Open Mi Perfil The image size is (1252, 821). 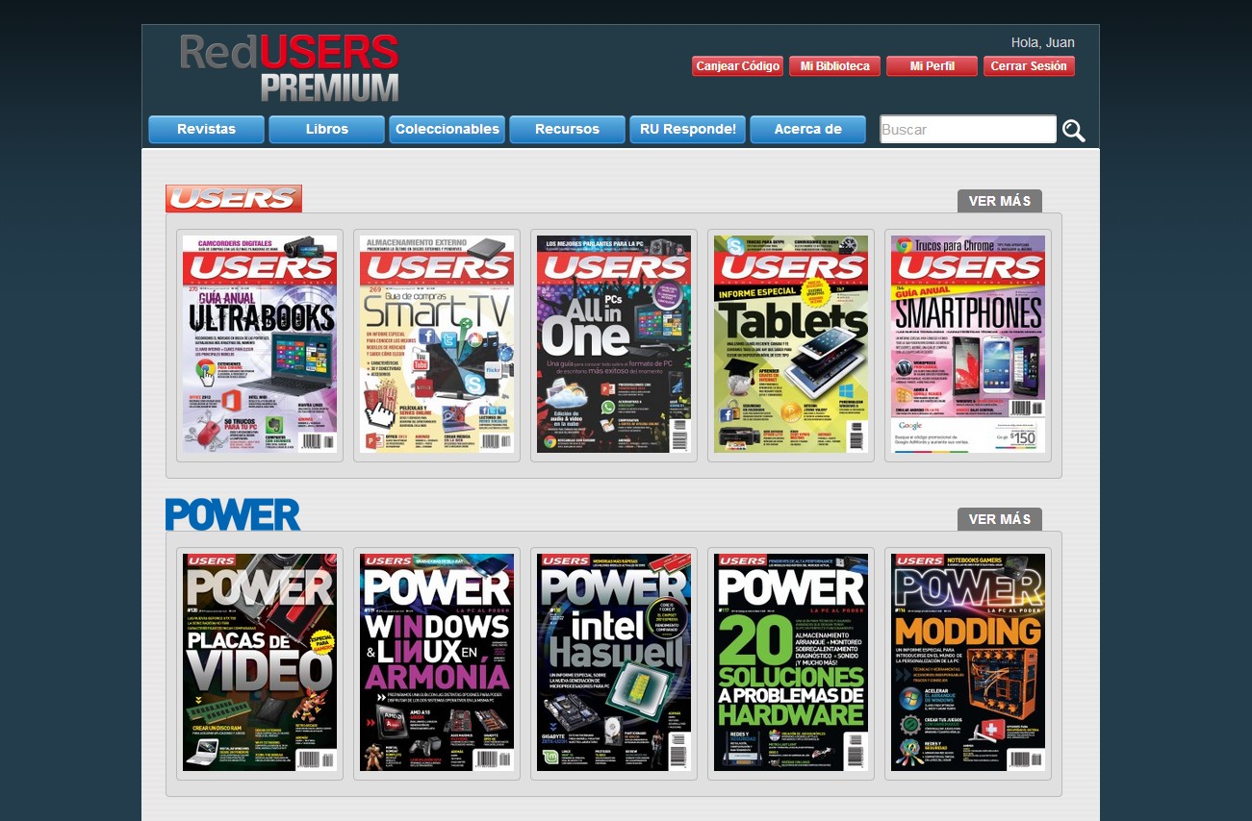(x=932, y=66)
